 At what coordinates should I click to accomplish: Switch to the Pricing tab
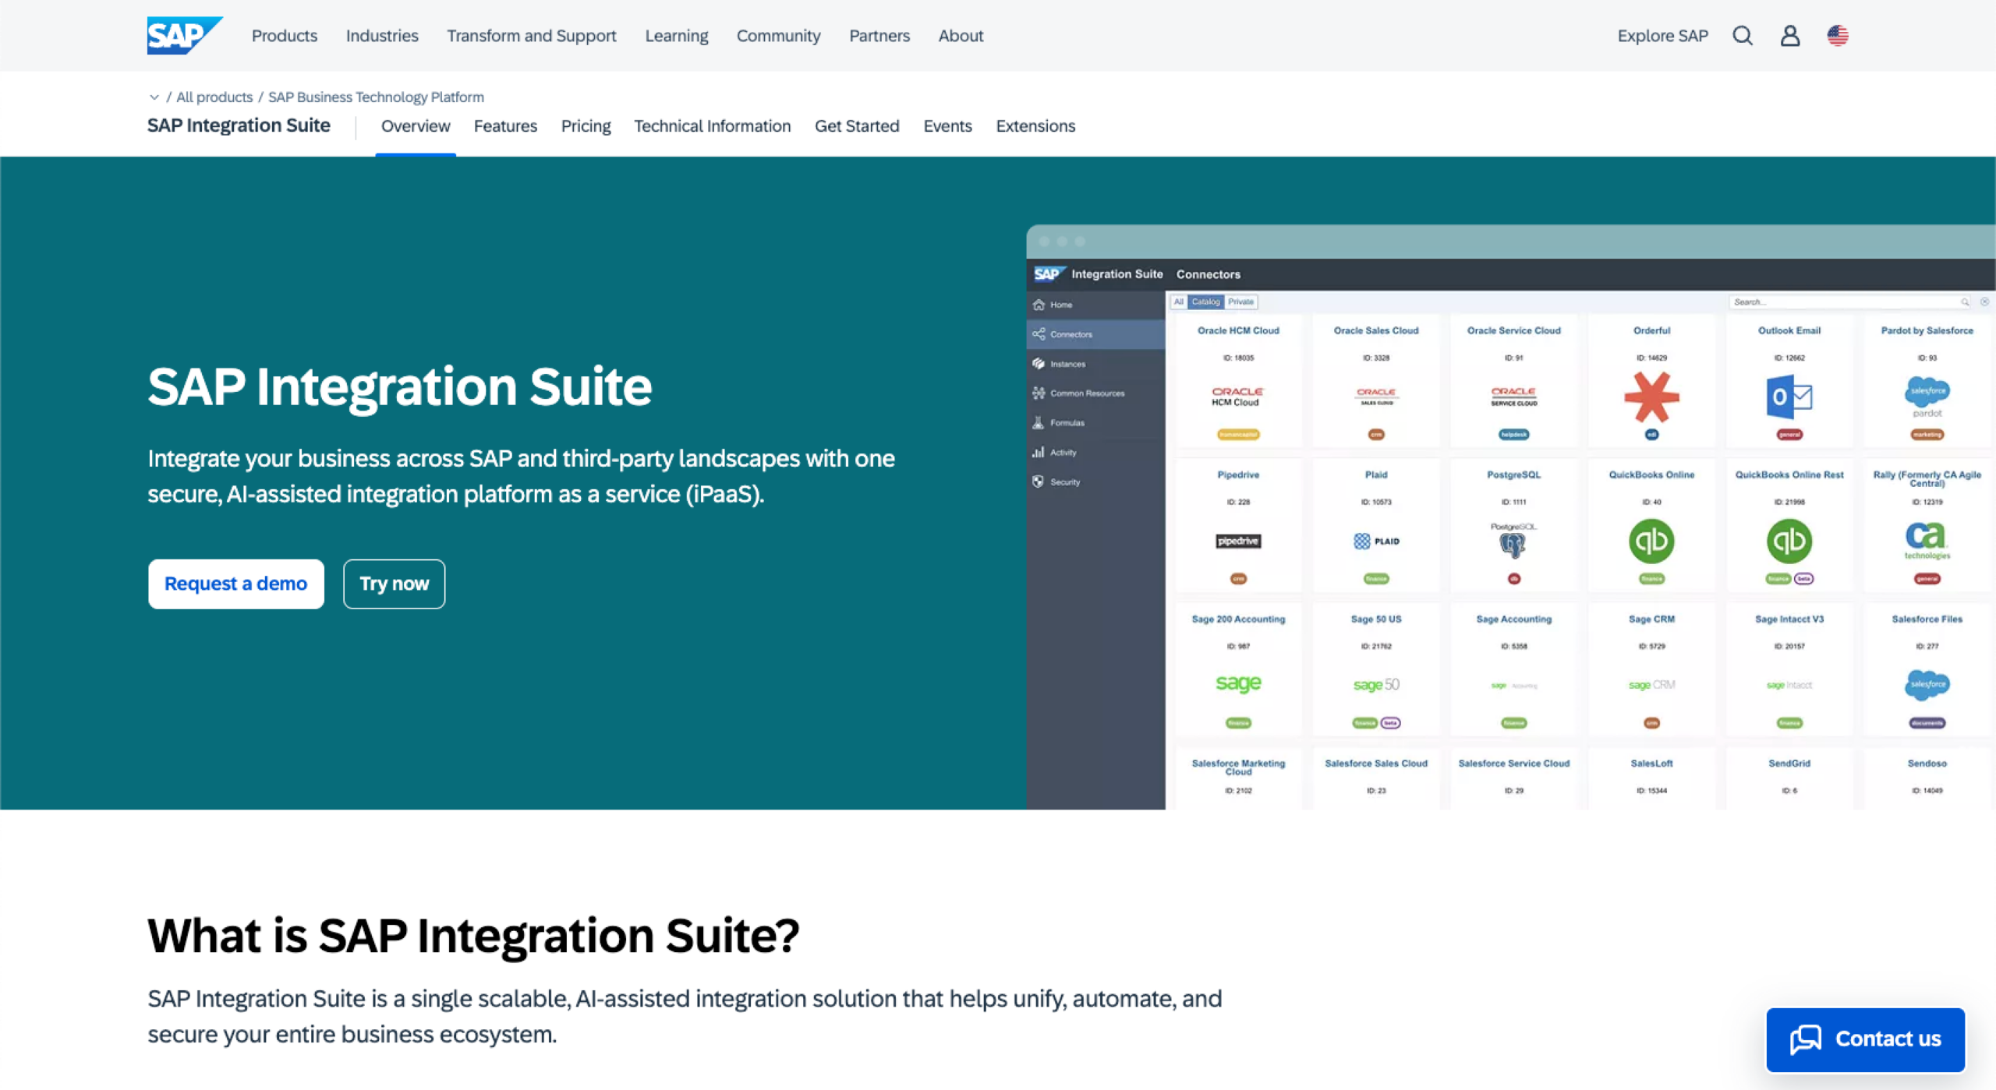[x=586, y=126]
